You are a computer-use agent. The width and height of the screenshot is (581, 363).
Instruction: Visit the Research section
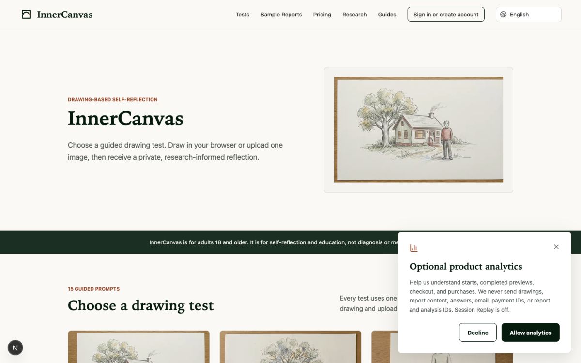pos(354,15)
